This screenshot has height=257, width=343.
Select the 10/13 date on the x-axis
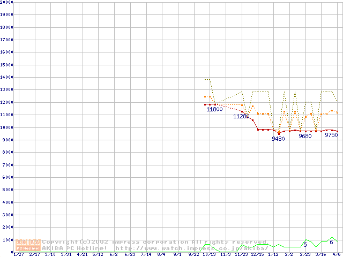click(x=209, y=254)
